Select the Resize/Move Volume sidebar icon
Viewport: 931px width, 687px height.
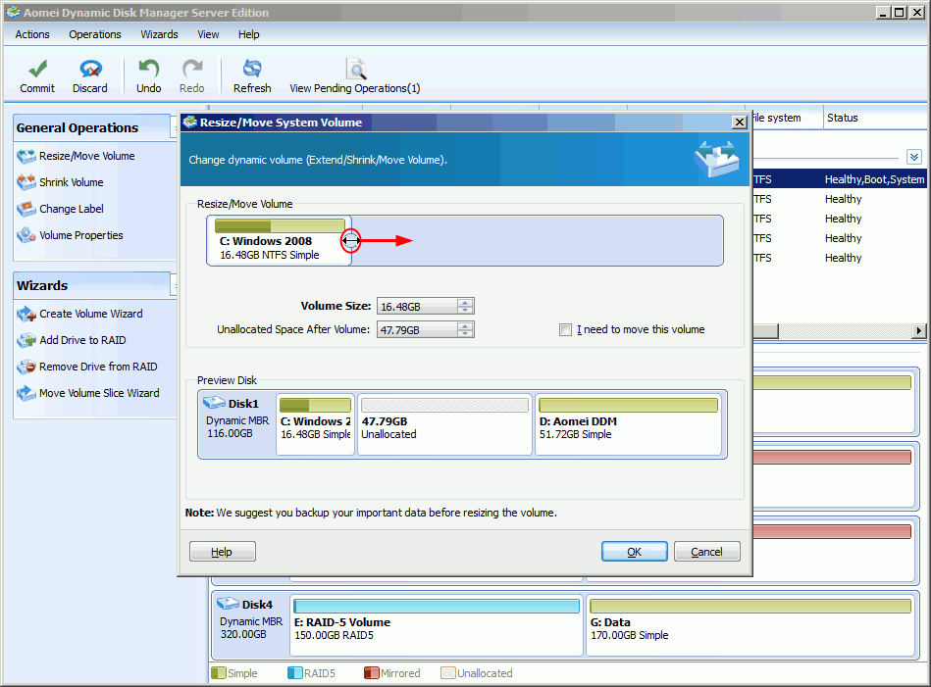point(26,157)
